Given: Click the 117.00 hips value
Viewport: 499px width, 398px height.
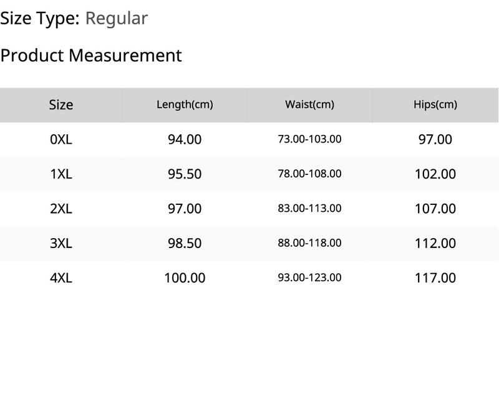Looking at the screenshot, I should 435,278.
